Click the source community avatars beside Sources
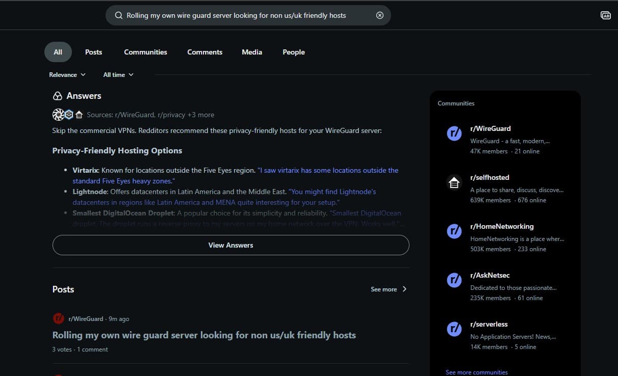Image resolution: width=618 pixels, height=376 pixels. click(x=68, y=115)
